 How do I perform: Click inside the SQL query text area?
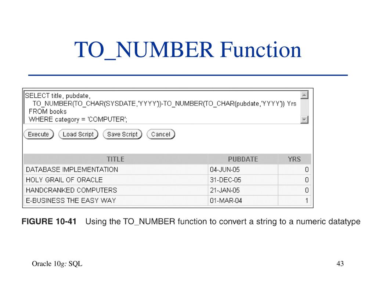click(162, 108)
